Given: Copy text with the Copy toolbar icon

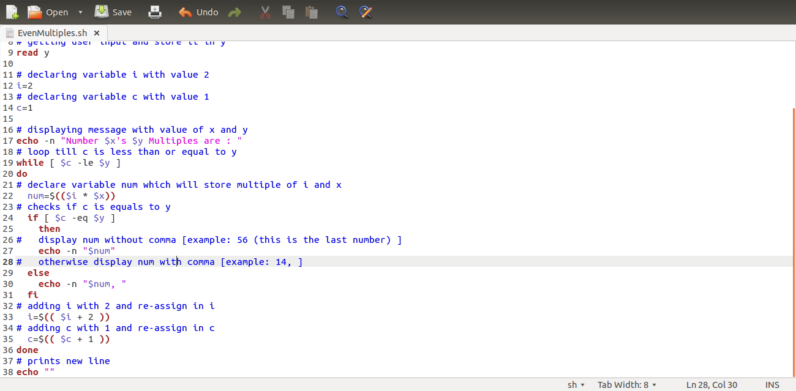Looking at the screenshot, I should coord(288,12).
